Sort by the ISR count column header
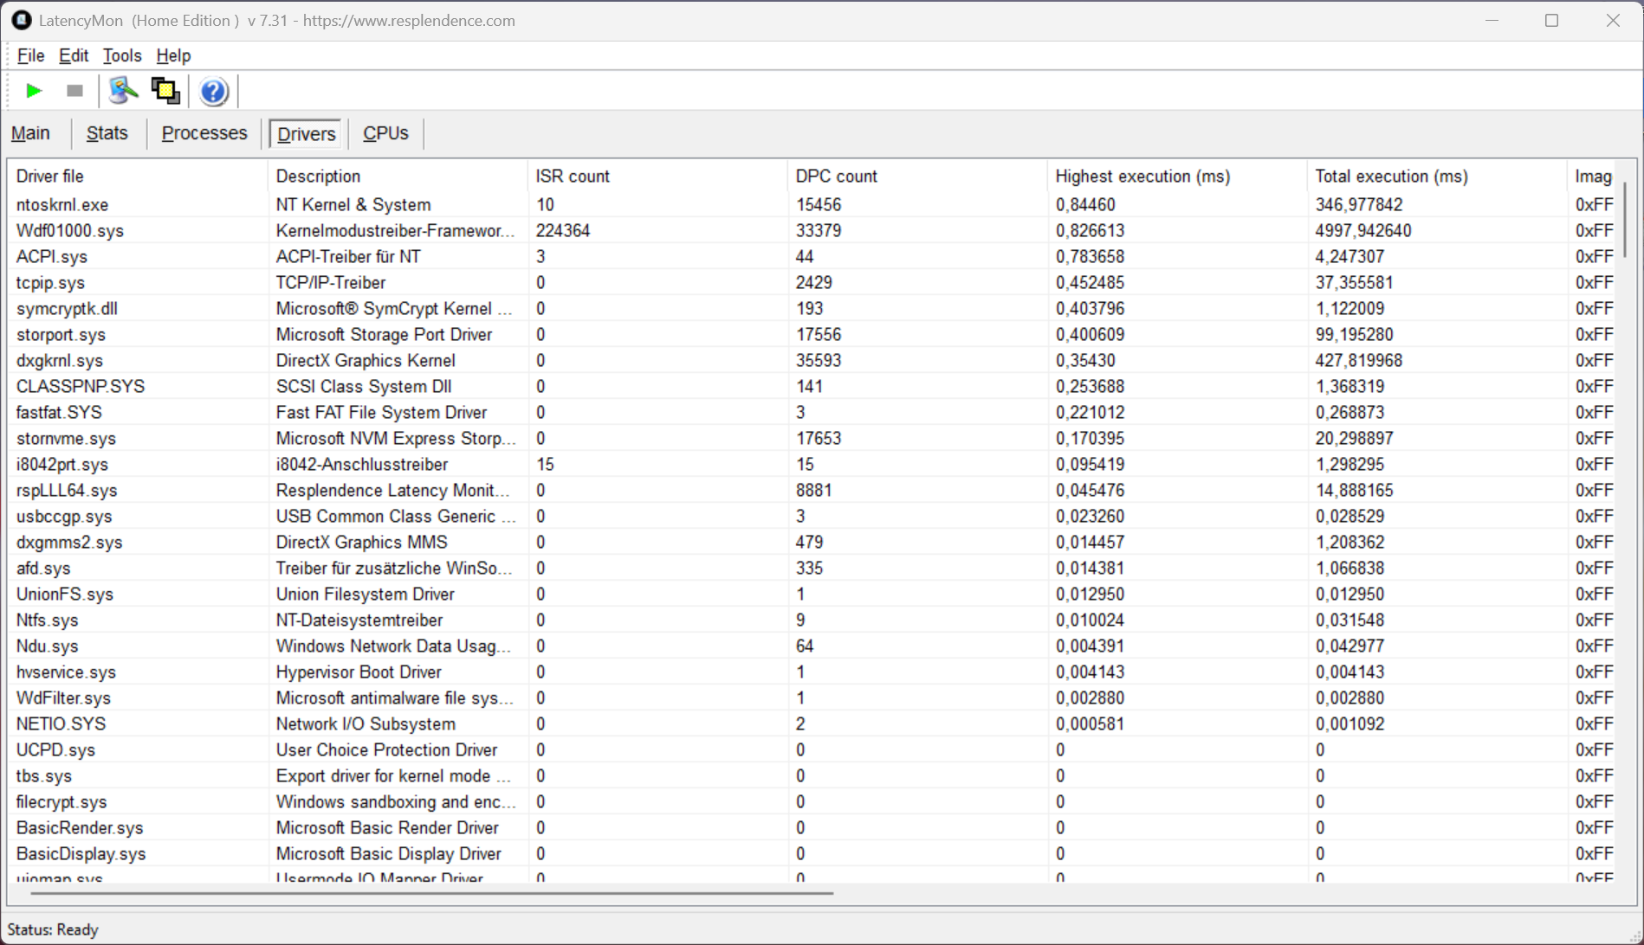This screenshot has height=945, width=1644. click(x=572, y=177)
